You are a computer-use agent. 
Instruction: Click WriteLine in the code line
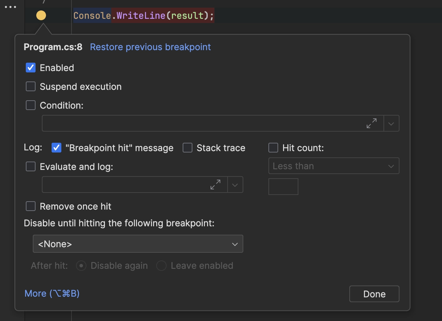(x=141, y=16)
